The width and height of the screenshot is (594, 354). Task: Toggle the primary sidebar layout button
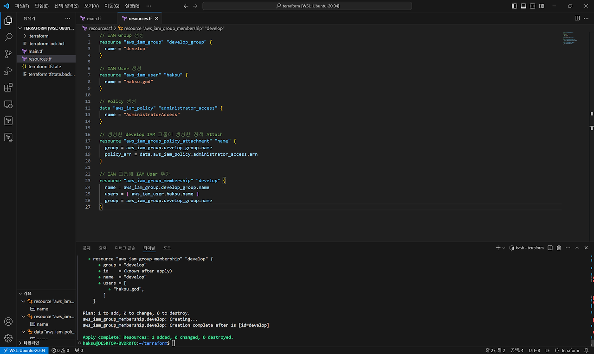514,6
